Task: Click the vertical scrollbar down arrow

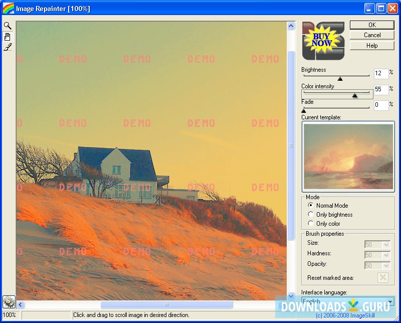Action: click(291, 296)
